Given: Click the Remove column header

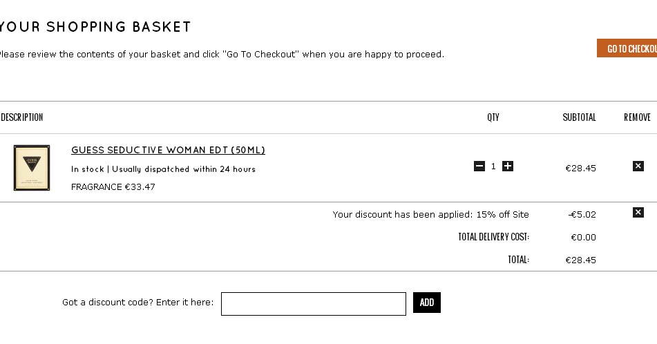Looking at the screenshot, I should (x=637, y=117).
